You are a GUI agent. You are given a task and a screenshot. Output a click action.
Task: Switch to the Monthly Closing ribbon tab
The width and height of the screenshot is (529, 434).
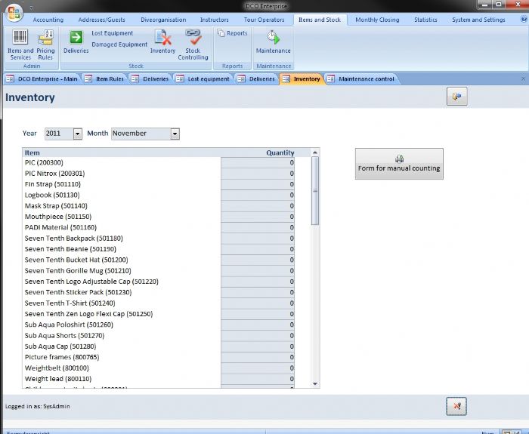point(377,20)
